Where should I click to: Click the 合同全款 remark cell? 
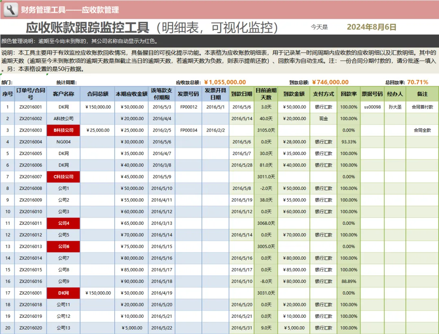(x=422, y=130)
